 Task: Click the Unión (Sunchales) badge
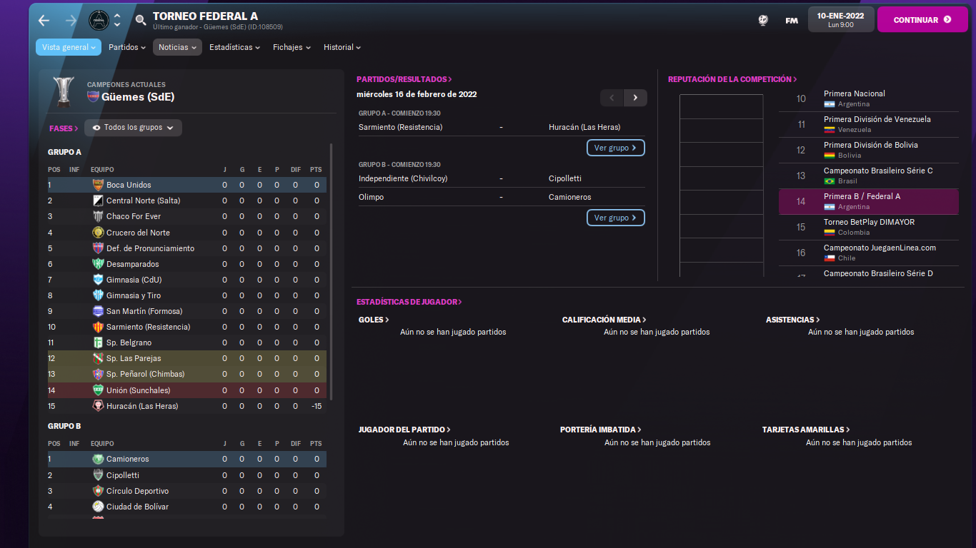[98, 390]
